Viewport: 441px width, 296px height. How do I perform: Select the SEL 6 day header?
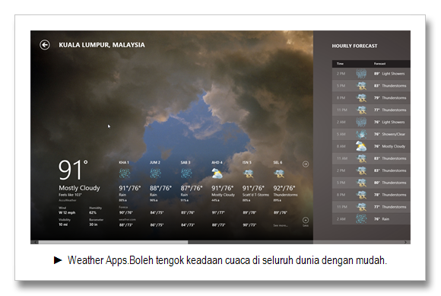coord(278,162)
